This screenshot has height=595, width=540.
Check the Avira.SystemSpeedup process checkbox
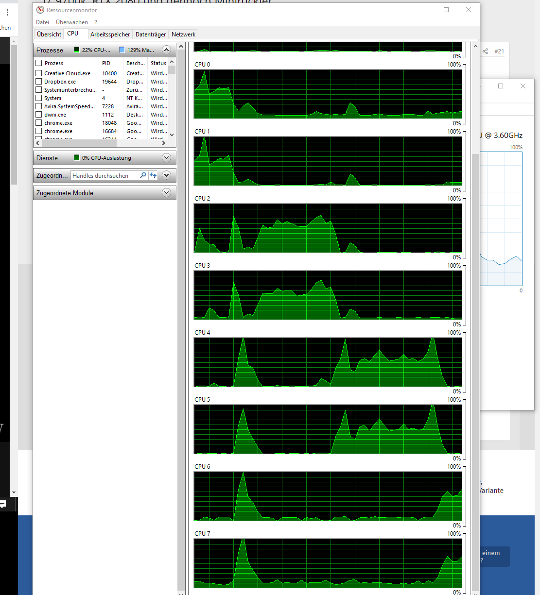coord(39,106)
